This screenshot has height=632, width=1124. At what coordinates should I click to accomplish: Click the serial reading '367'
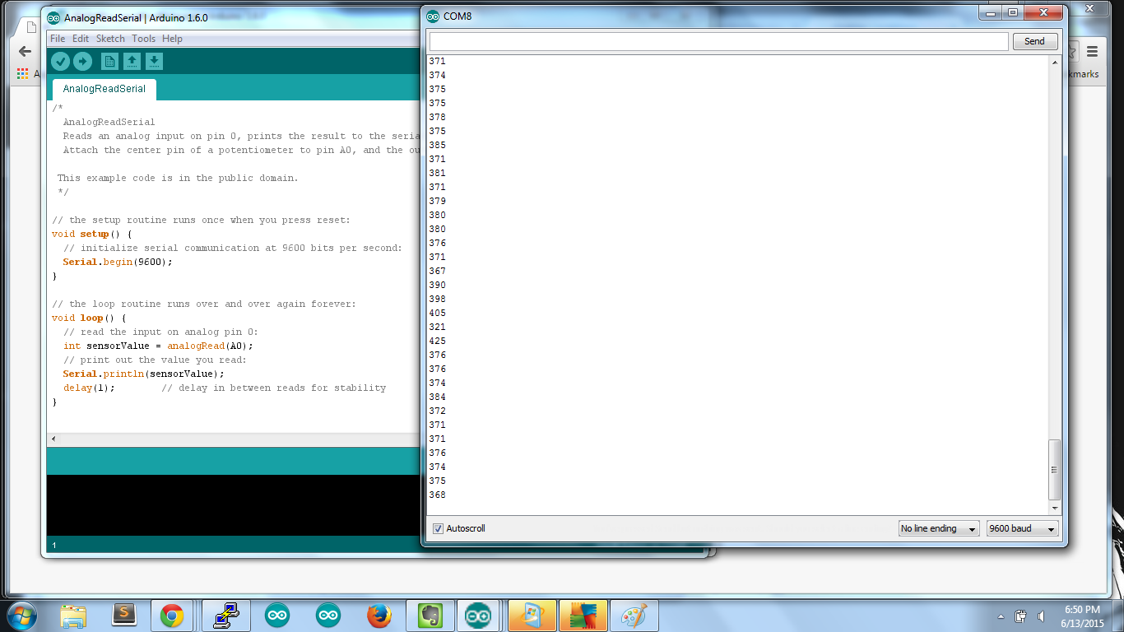[437, 271]
